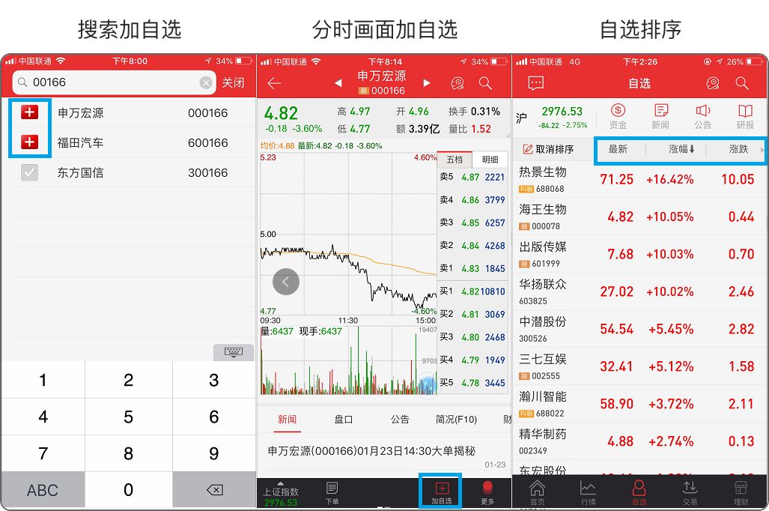Open the 盘口 tab

[343, 419]
